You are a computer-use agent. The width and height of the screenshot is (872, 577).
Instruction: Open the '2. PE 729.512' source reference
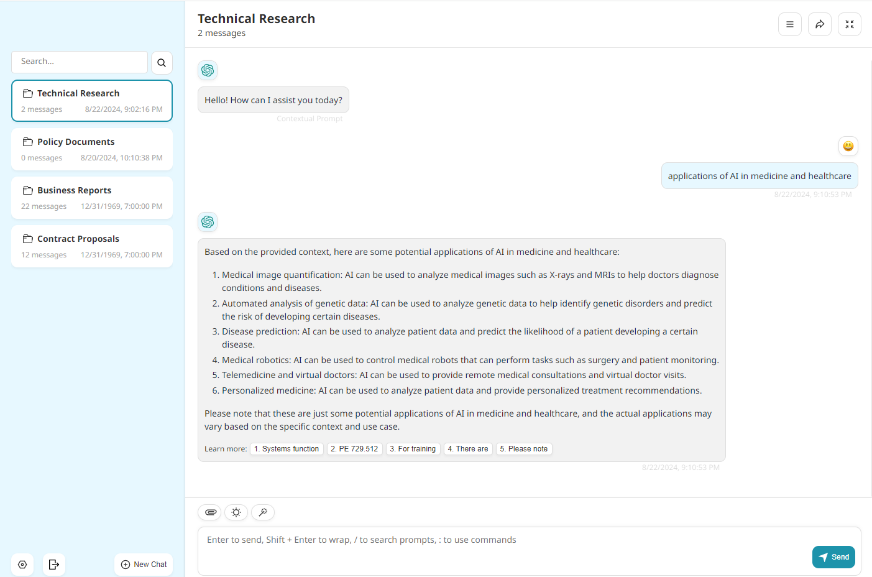point(354,449)
